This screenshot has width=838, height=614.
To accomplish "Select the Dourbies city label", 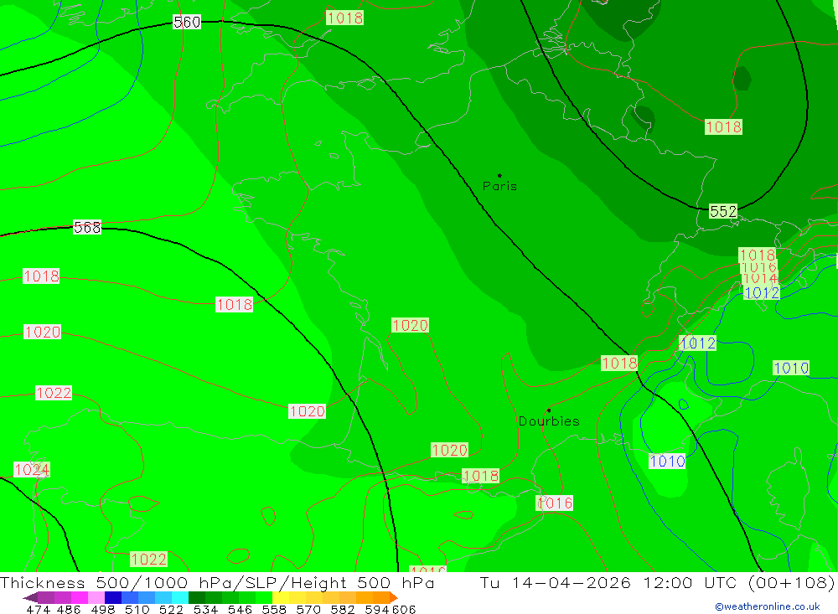I will click(x=549, y=421).
